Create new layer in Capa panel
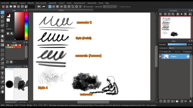 pos(161,101)
